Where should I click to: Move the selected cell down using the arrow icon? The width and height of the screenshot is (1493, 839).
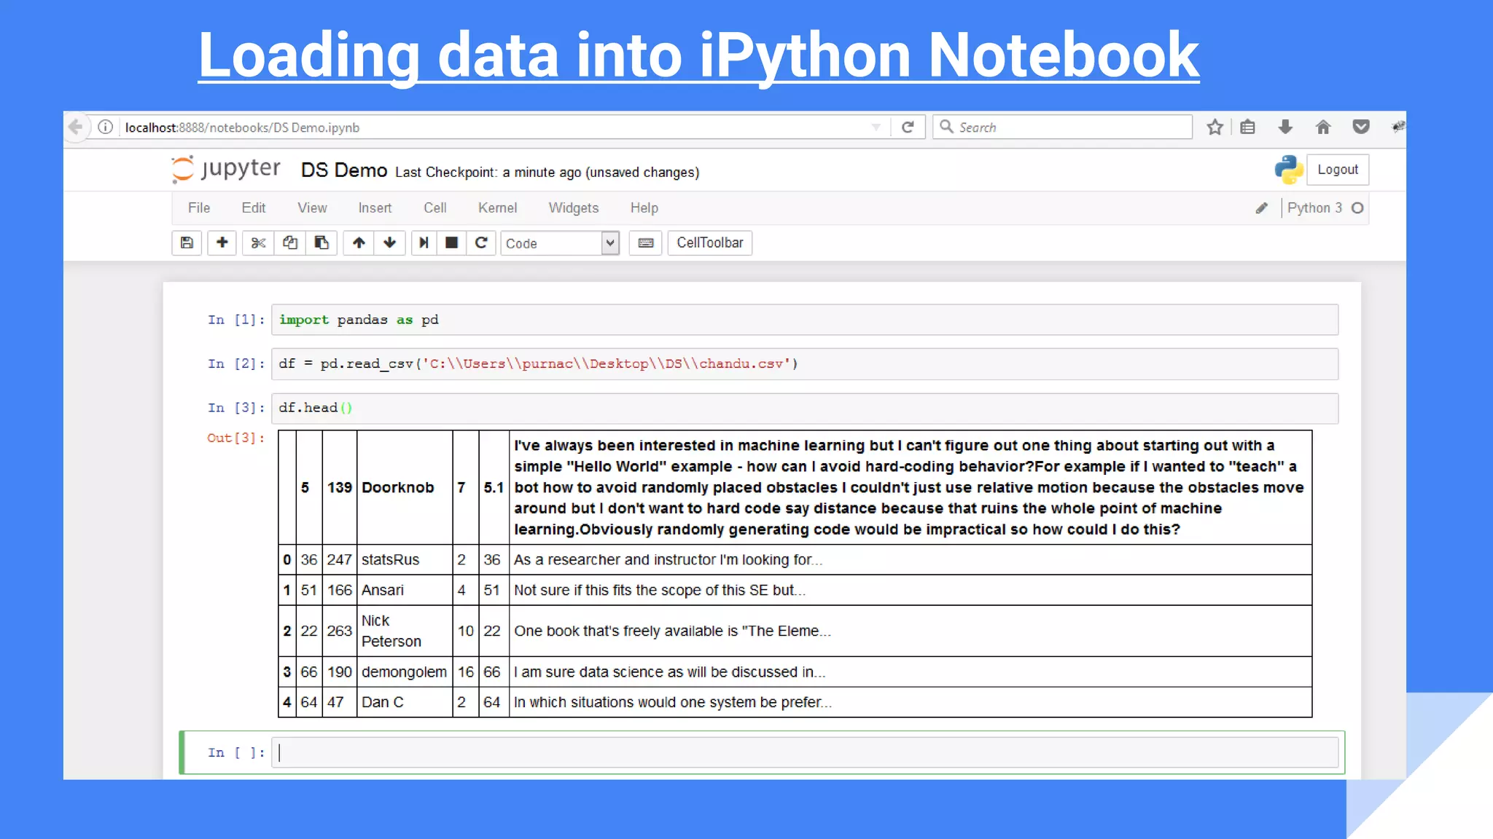point(390,243)
